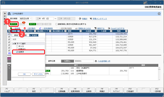Open 一括申請解除 link

click(47, 28)
